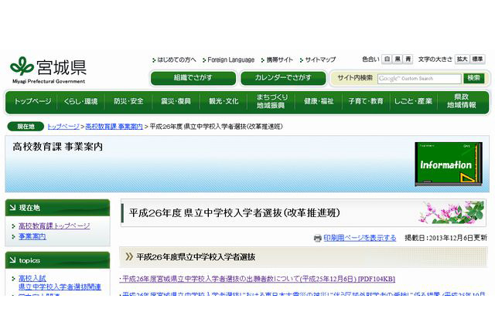Click the printer icon
Viewport: 495px width, 329px height.
318,238
